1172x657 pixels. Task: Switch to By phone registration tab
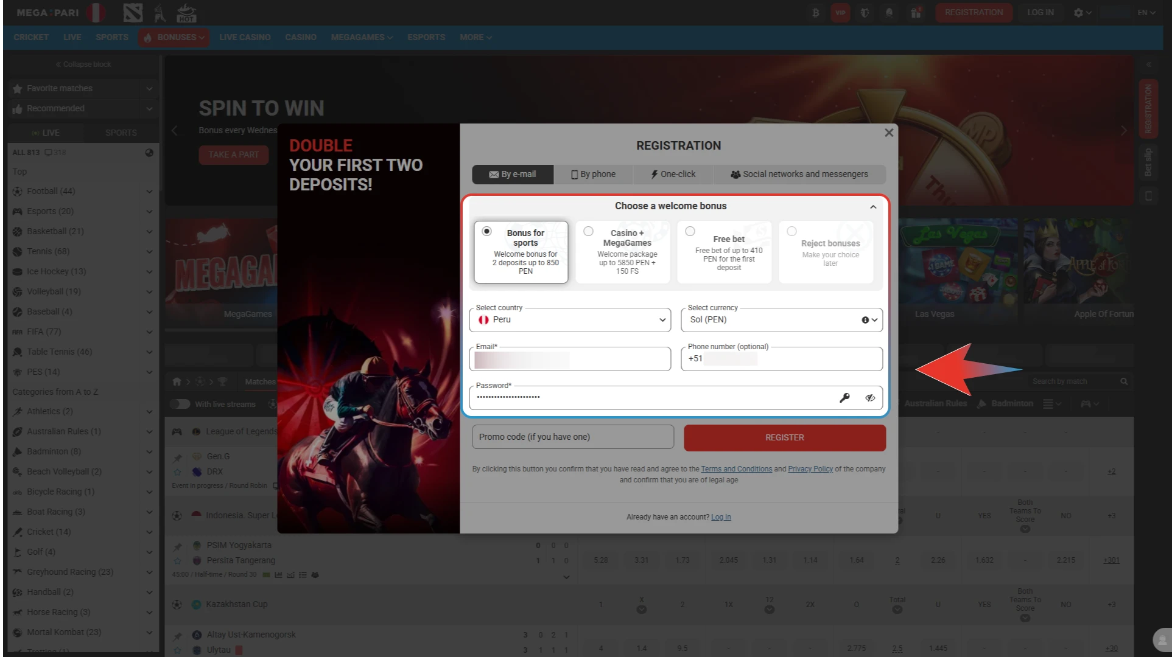tap(593, 175)
